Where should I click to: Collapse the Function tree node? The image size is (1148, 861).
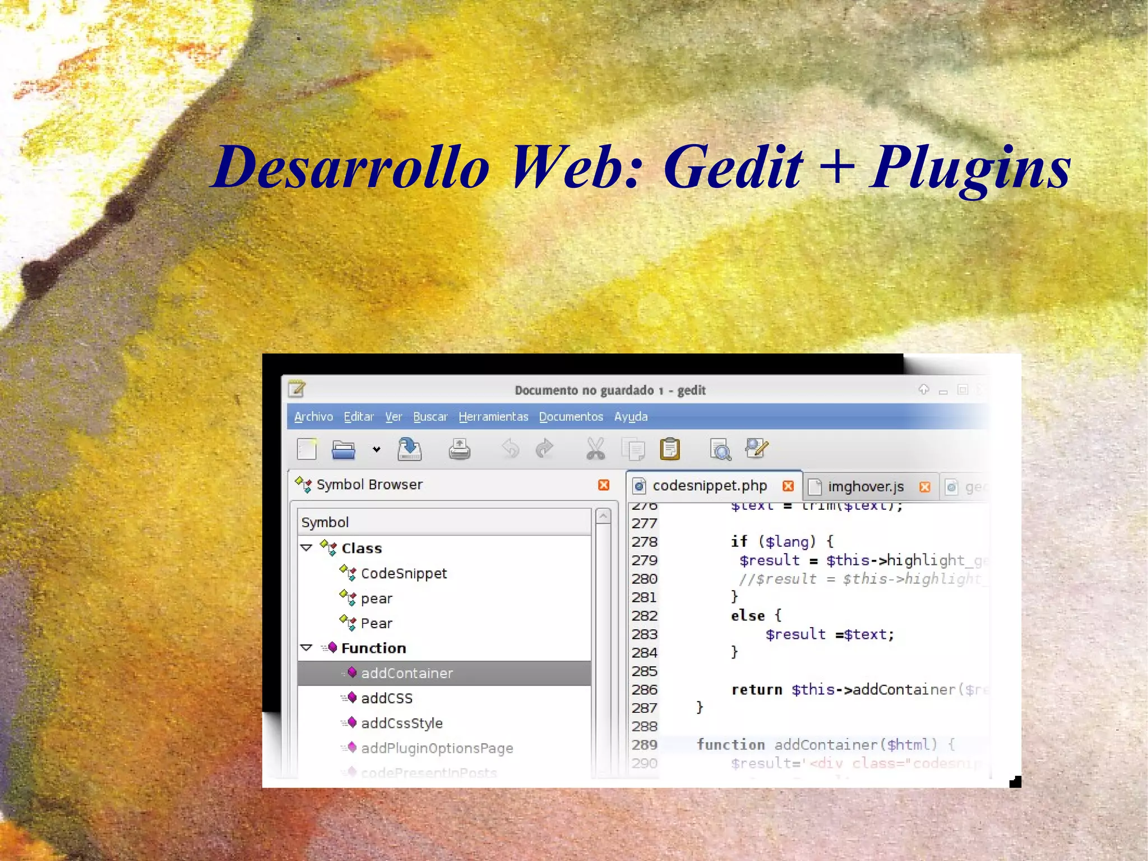tap(306, 648)
